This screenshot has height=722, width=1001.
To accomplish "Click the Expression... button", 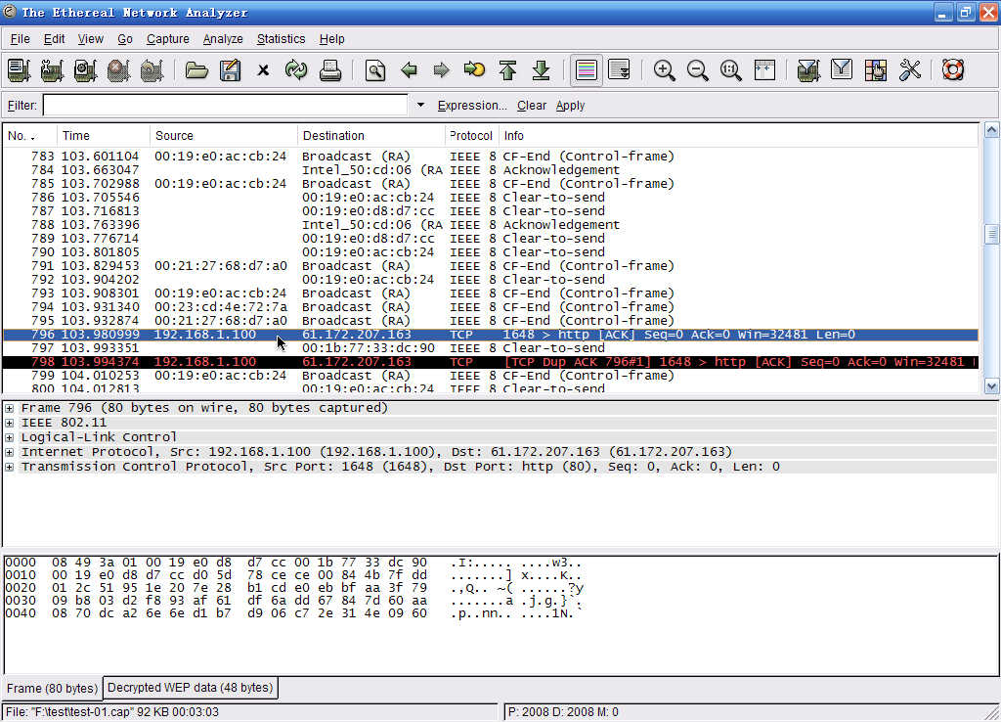I will point(472,106).
